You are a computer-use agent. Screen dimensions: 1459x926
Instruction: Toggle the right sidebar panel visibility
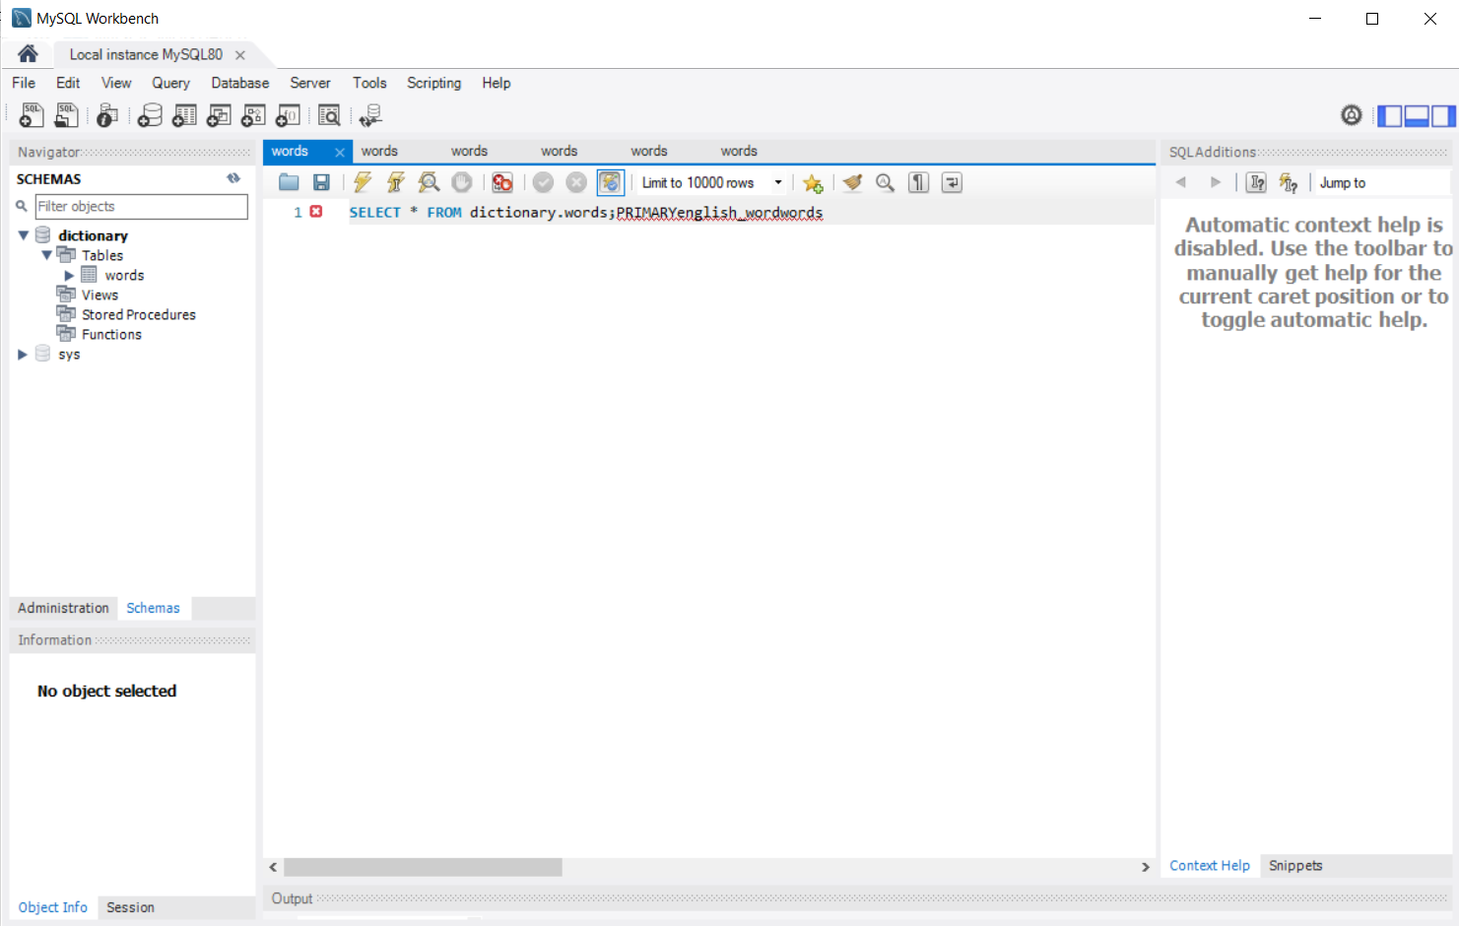click(1443, 116)
